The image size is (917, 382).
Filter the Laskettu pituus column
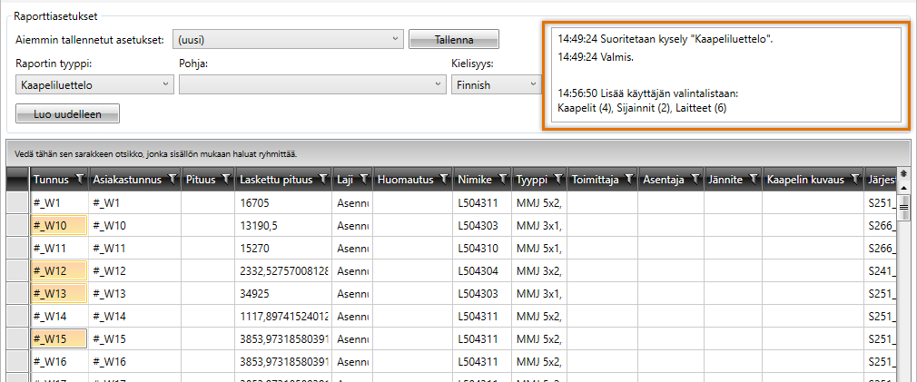pyautogui.click(x=322, y=180)
